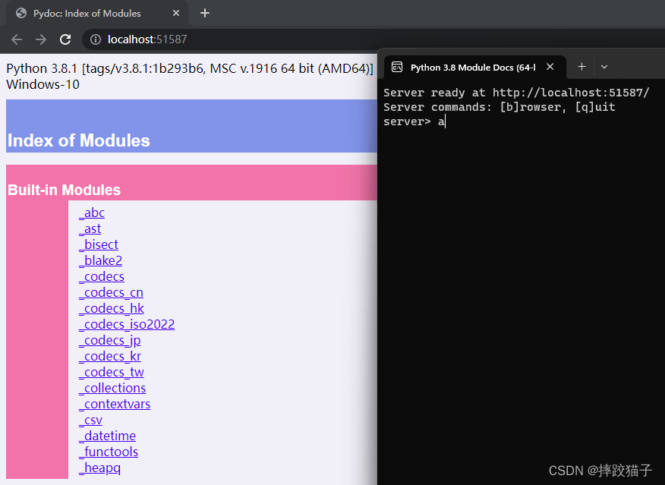Open the _blake2 module link

[x=100, y=261]
